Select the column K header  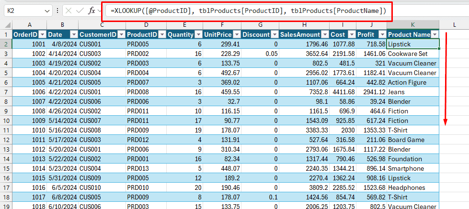click(x=413, y=24)
